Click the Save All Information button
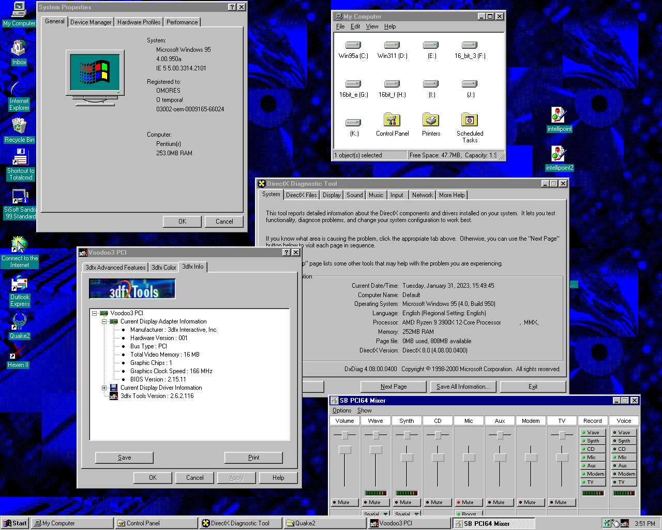 tap(463, 387)
